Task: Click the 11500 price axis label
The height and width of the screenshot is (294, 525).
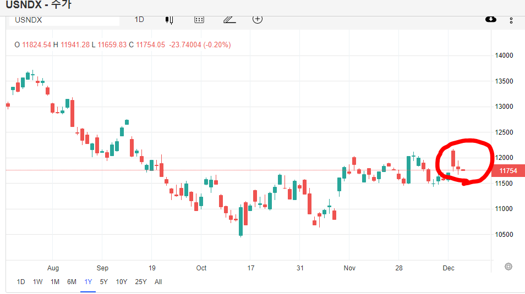Action: 504,184
